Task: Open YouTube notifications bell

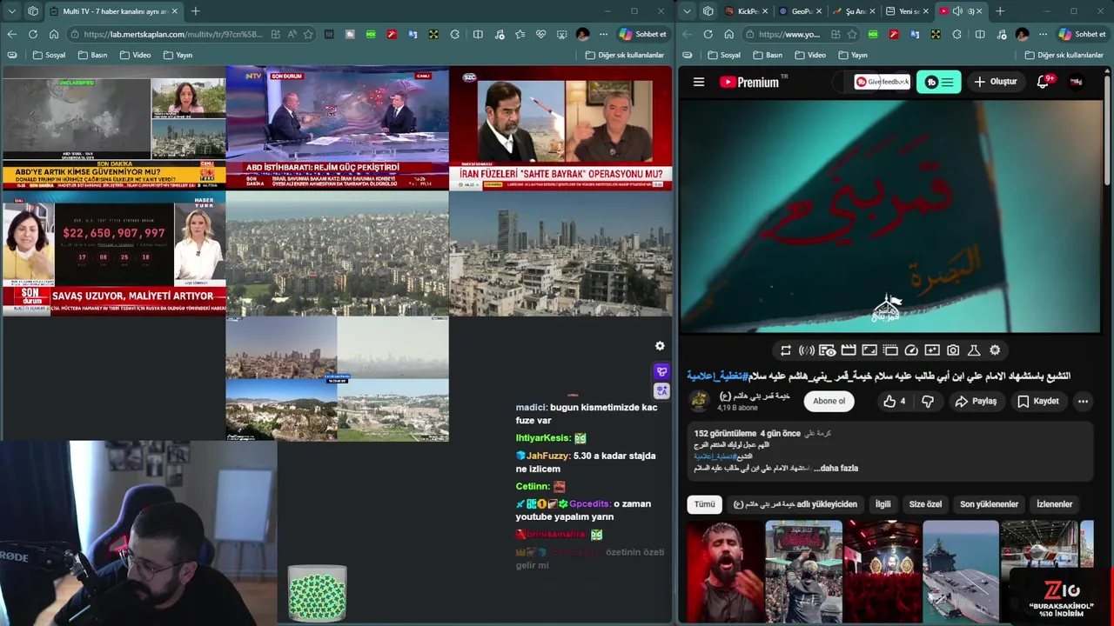Action: 1044,82
